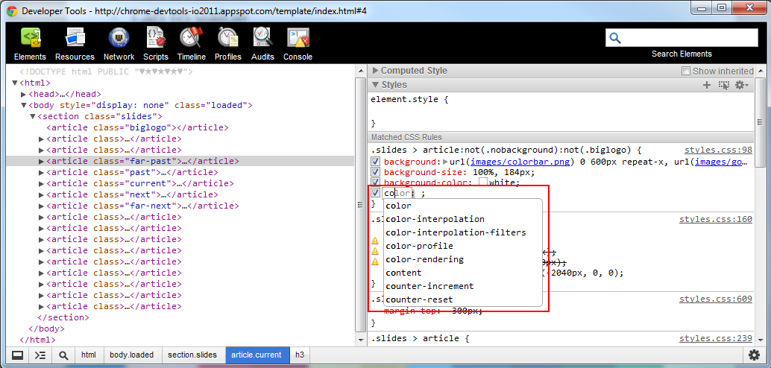Open the Elements panel

(30, 44)
